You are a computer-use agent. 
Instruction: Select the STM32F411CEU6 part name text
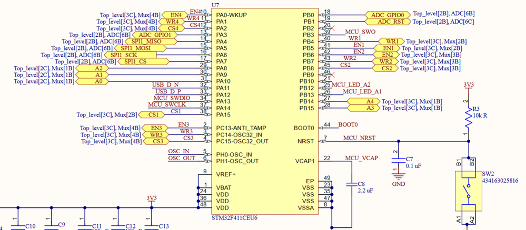click(x=234, y=218)
